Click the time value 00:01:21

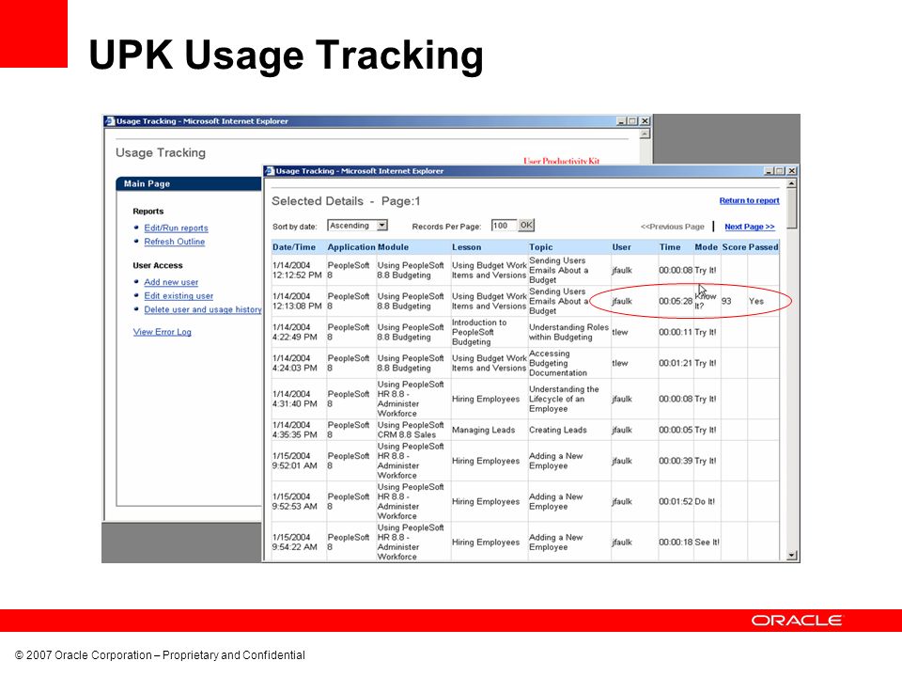(676, 363)
